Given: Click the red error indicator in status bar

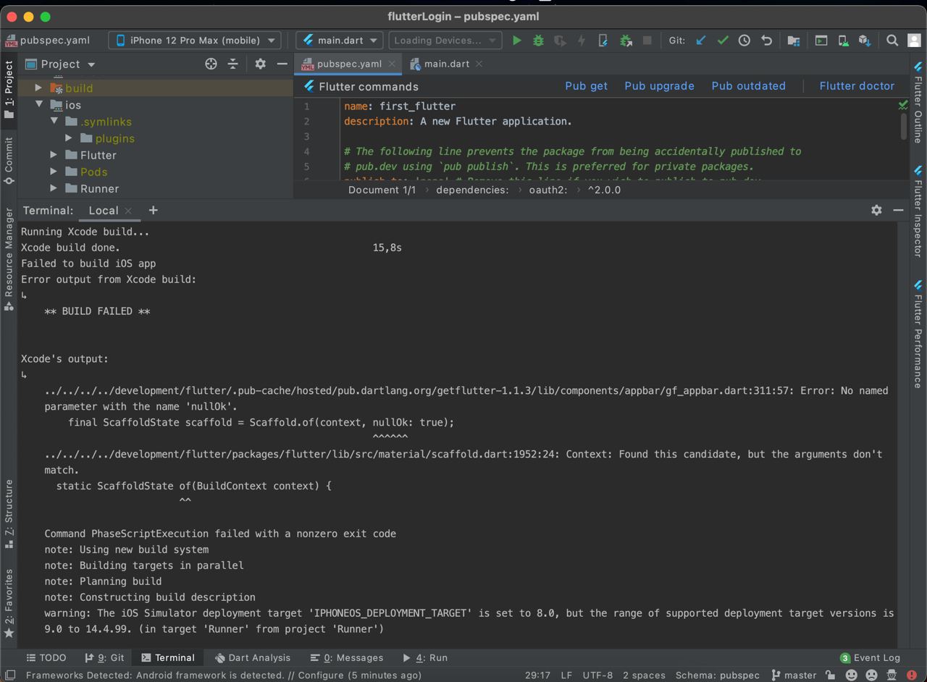Looking at the screenshot, I should tap(911, 675).
